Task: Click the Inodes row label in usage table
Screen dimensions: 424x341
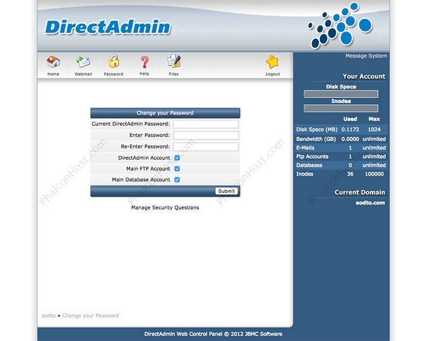Action: tap(305, 174)
